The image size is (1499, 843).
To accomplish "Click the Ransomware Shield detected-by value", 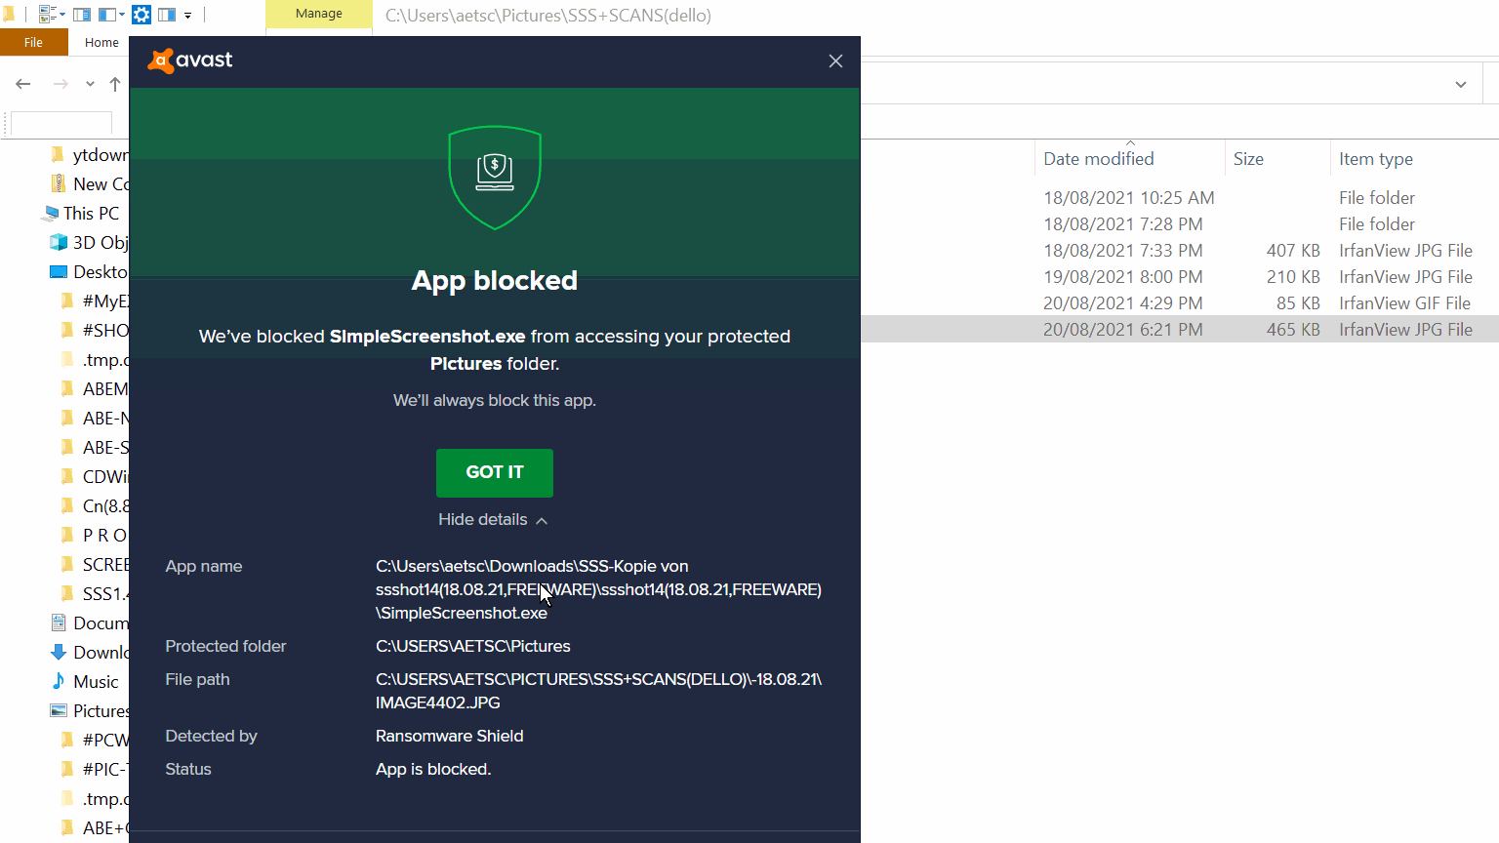I will (450, 736).
